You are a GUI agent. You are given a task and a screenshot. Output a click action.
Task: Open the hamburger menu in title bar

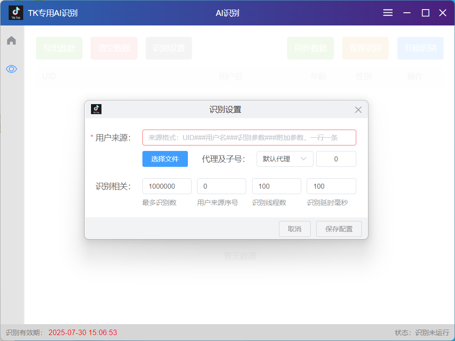[x=388, y=13]
